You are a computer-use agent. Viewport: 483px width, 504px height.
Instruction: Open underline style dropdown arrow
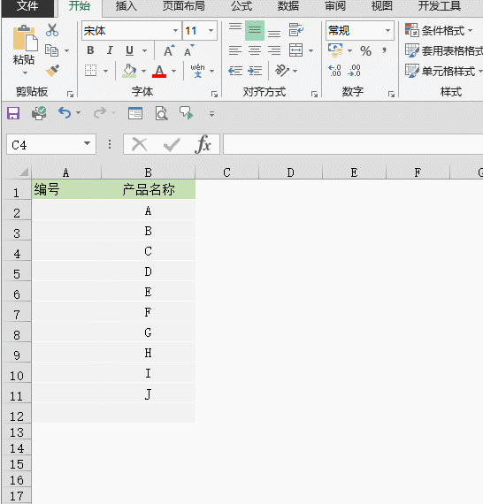tap(144, 50)
